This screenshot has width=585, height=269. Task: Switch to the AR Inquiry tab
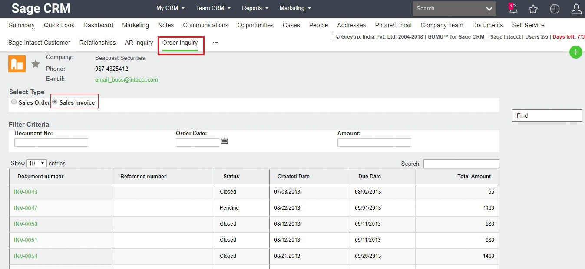coord(139,43)
